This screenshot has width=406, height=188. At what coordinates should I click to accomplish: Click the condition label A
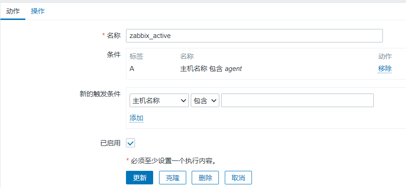[132, 69]
